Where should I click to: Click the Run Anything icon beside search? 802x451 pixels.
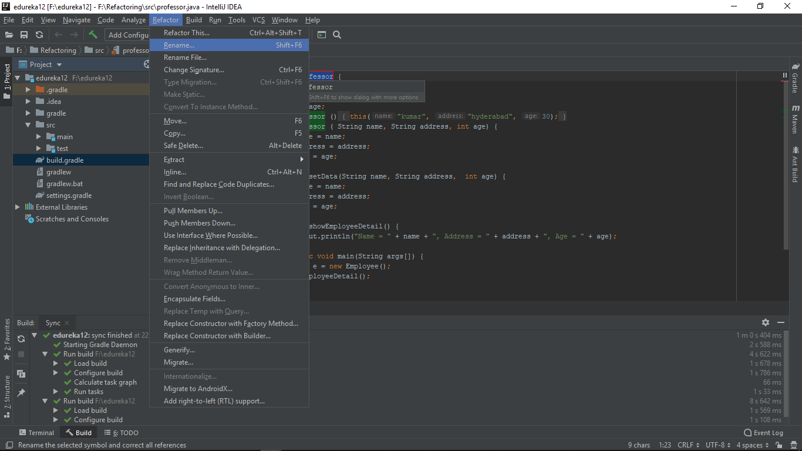pos(322,35)
